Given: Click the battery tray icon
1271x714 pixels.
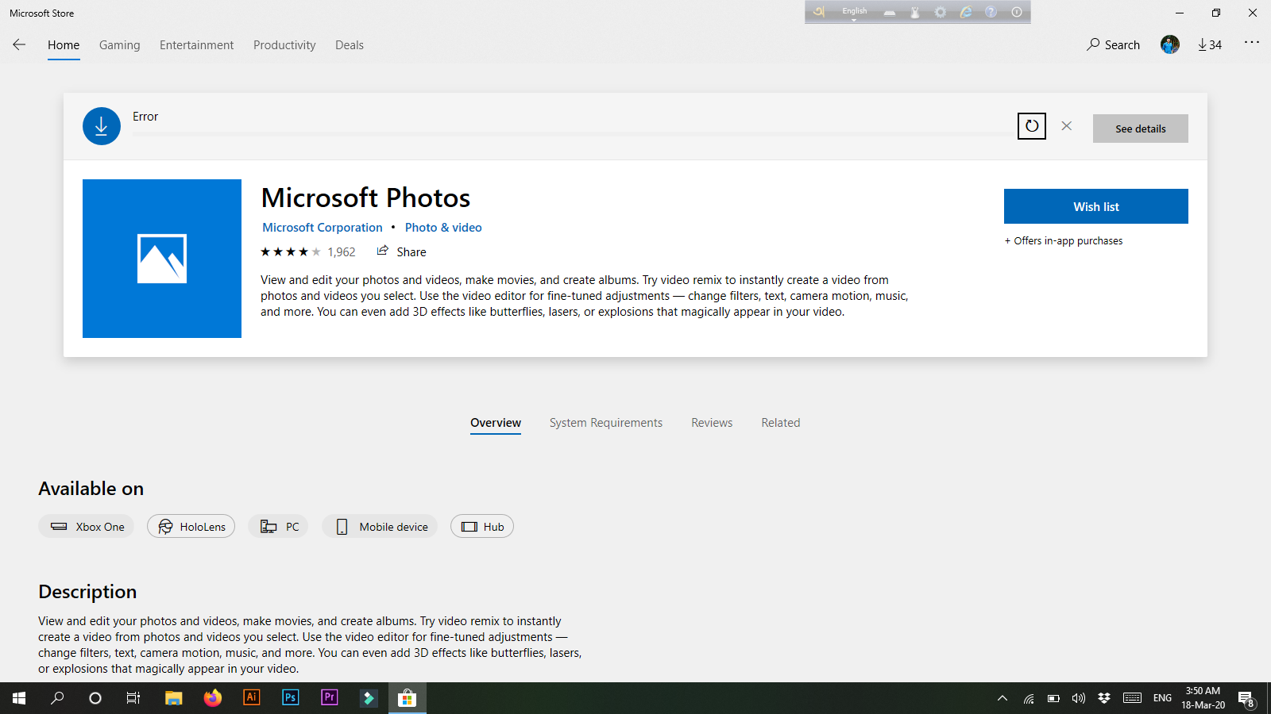Looking at the screenshot, I should 1053,699.
